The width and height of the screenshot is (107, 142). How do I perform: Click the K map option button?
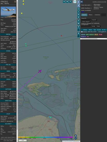(78, 17)
